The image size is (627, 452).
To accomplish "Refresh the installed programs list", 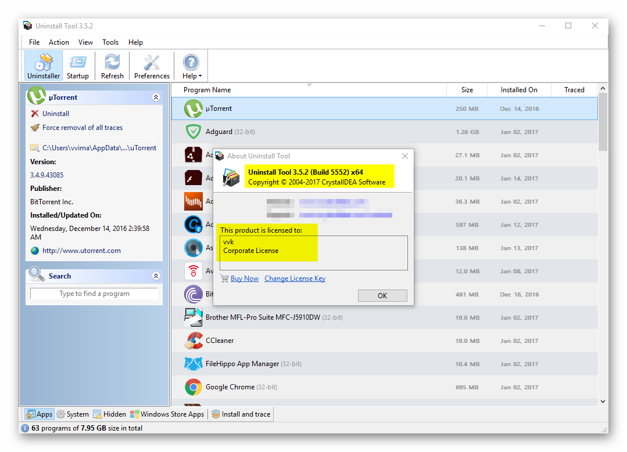I will 112,66.
